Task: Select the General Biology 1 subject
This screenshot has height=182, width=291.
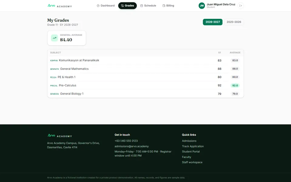Action: [72, 94]
